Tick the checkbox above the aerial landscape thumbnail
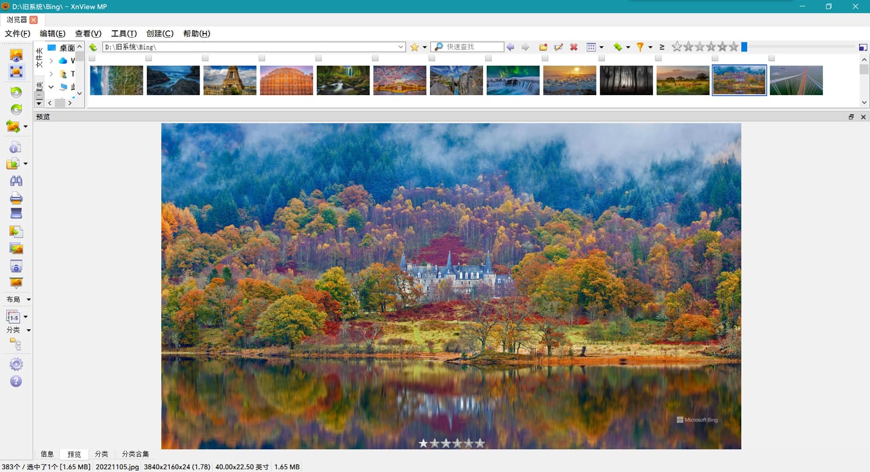The height and width of the screenshot is (472, 870). tap(92, 58)
